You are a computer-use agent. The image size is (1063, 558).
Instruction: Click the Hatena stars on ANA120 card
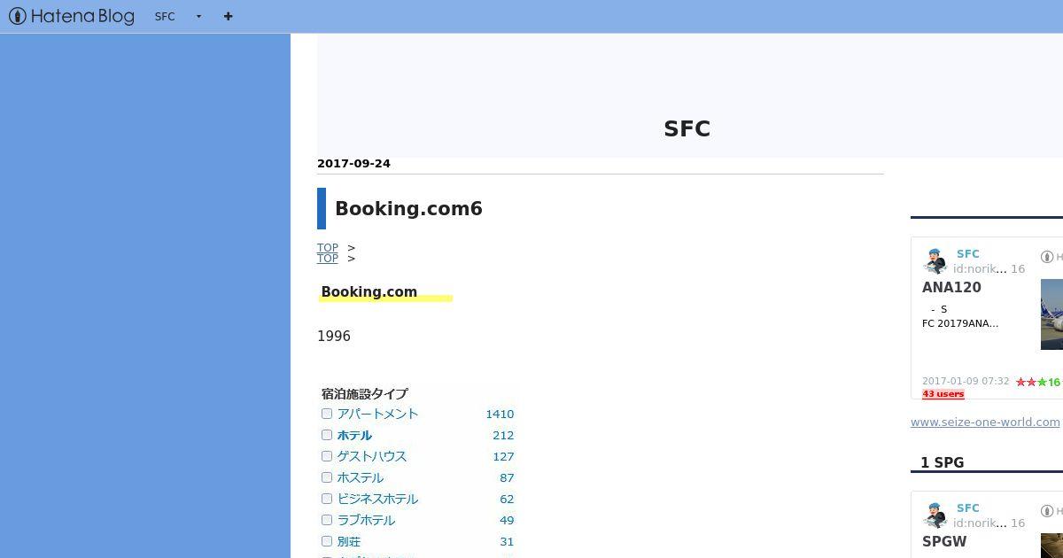pyautogui.click(x=1038, y=382)
